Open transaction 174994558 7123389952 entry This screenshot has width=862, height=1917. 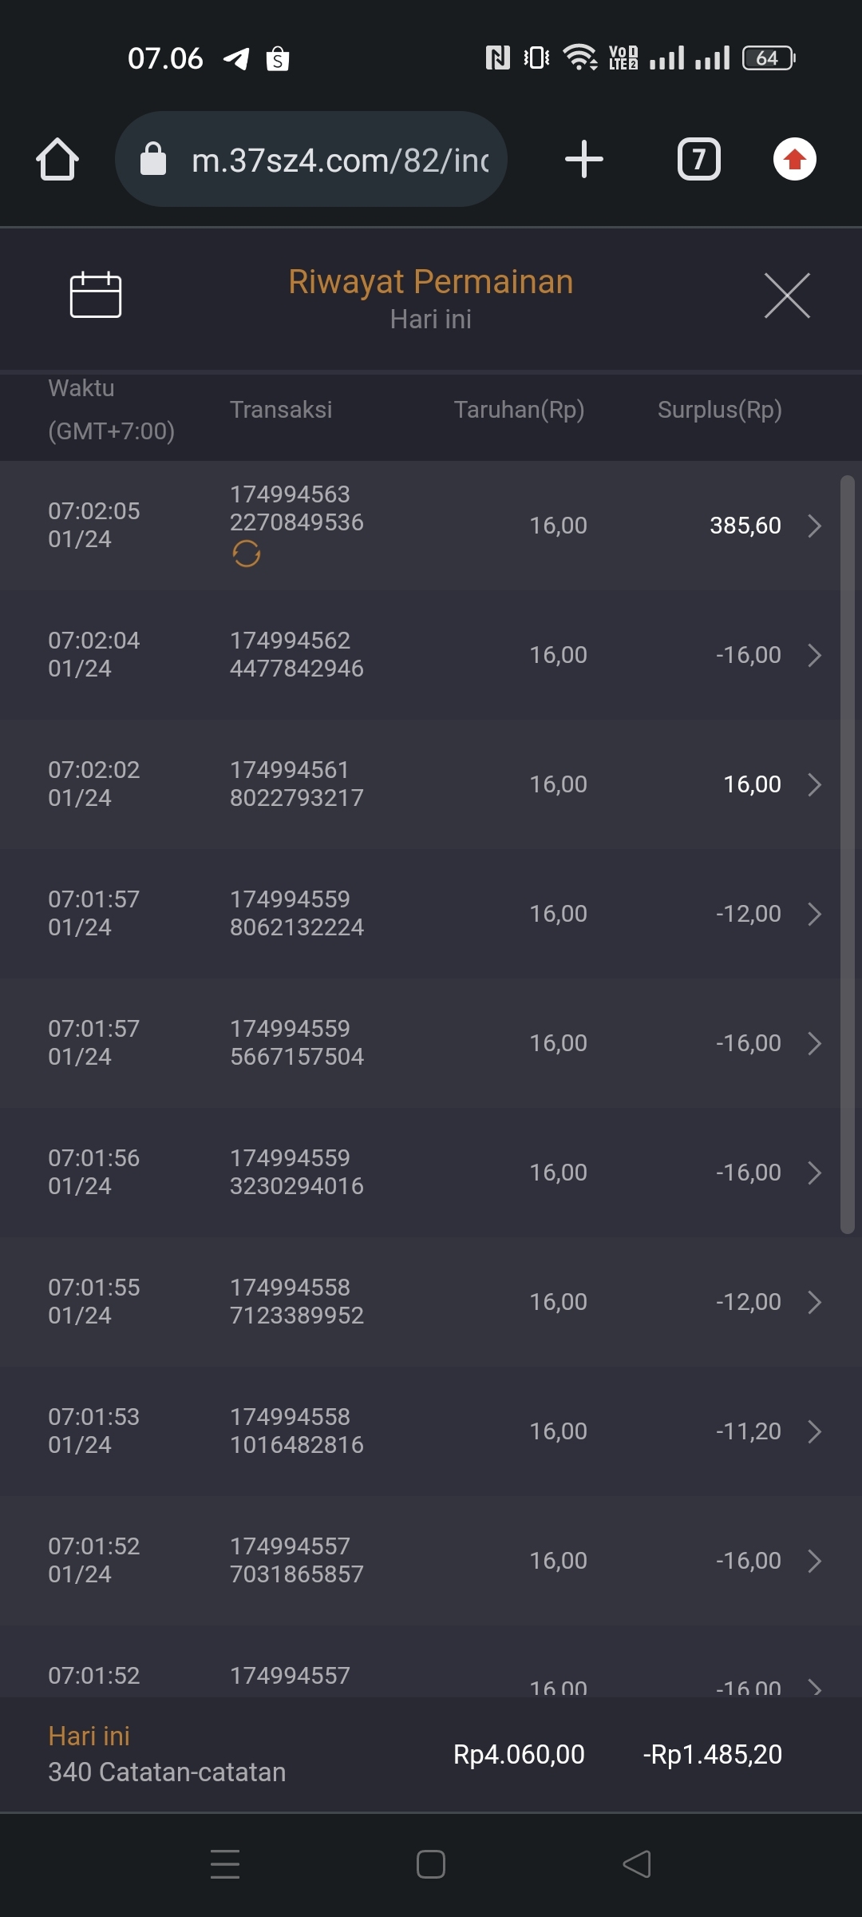(297, 1301)
